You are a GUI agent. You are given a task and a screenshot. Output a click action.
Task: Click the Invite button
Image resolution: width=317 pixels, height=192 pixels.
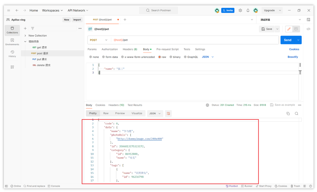228,10
